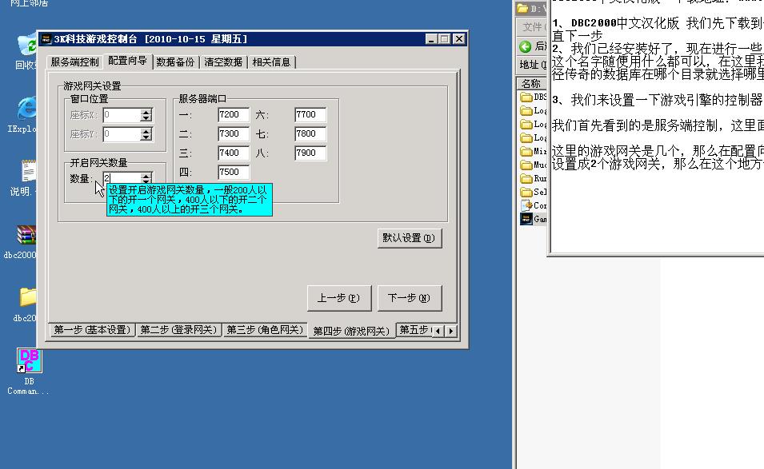764x469 pixels.
Task: Go to 第三步 (角色网关) step tab
Action: click(x=265, y=330)
